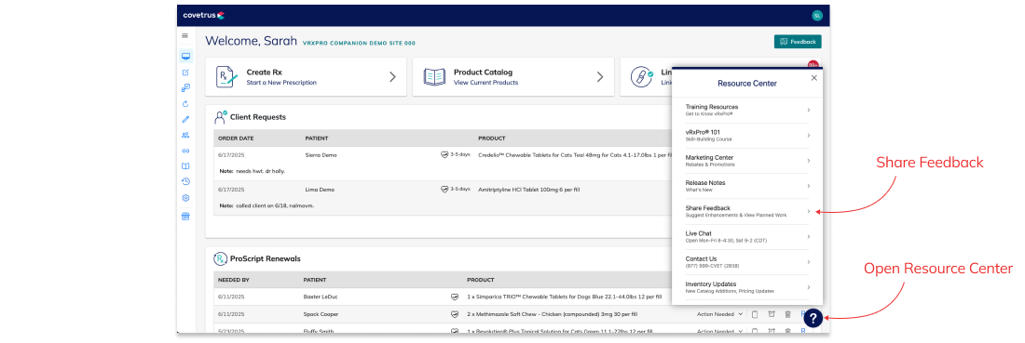Click the SL user avatar
Viewport: 1025px width, 343px height.
pos(816,15)
